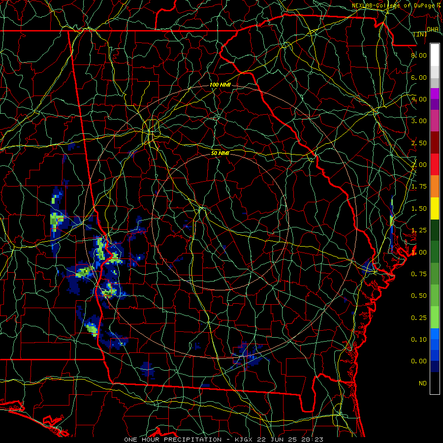Click the 'NEXLAB-College of DuPage' credit text

(x=393, y=5)
